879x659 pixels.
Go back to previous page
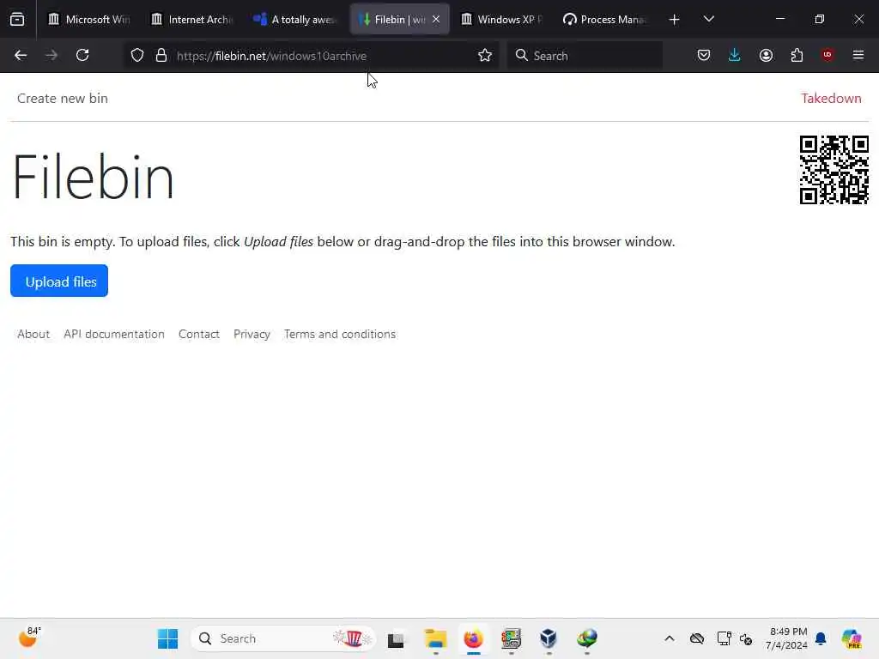pyautogui.click(x=21, y=56)
